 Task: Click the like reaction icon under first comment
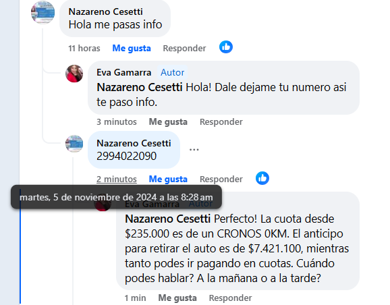[226, 47]
